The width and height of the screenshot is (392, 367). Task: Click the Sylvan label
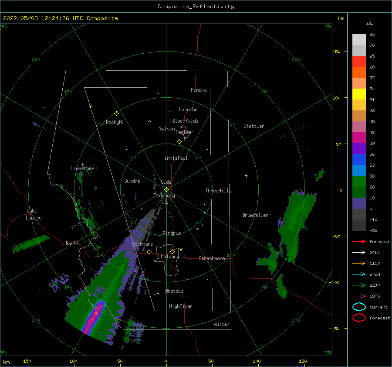click(167, 129)
